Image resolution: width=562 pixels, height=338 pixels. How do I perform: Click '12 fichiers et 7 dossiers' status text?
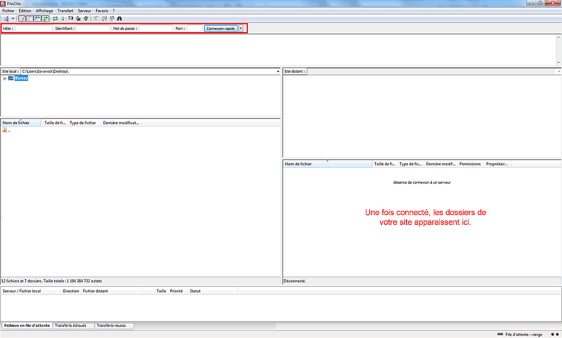[52, 281]
